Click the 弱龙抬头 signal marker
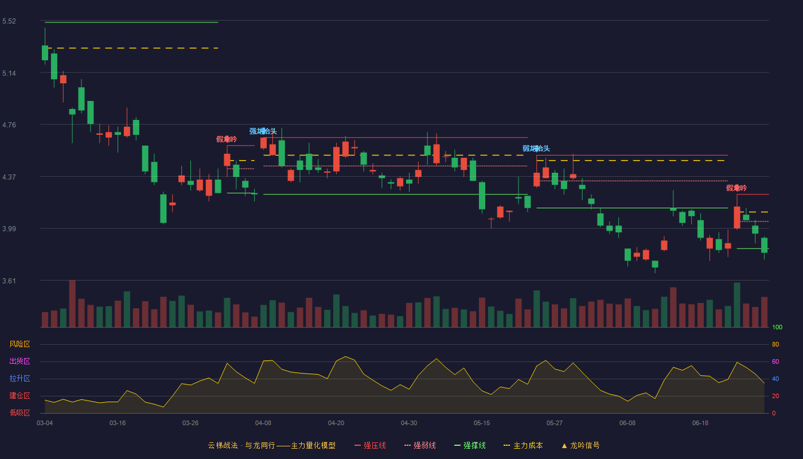The height and width of the screenshot is (459, 803). tap(536, 149)
